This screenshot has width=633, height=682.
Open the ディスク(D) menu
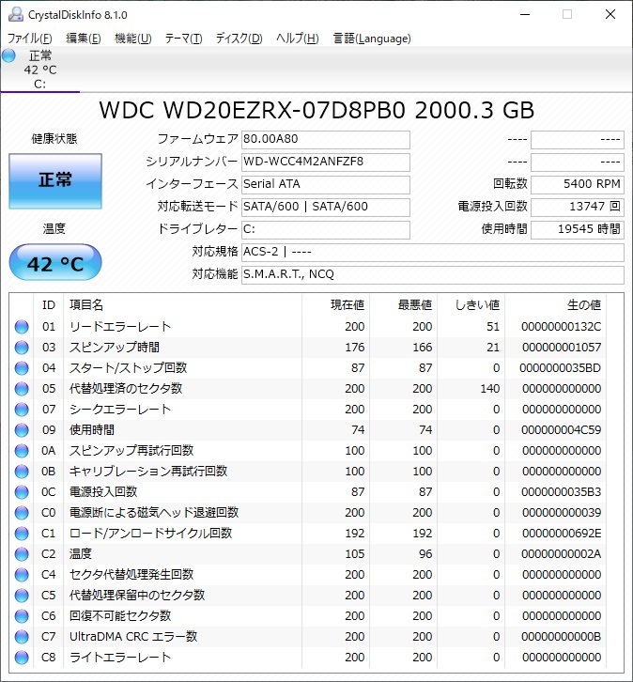click(239, 39)
